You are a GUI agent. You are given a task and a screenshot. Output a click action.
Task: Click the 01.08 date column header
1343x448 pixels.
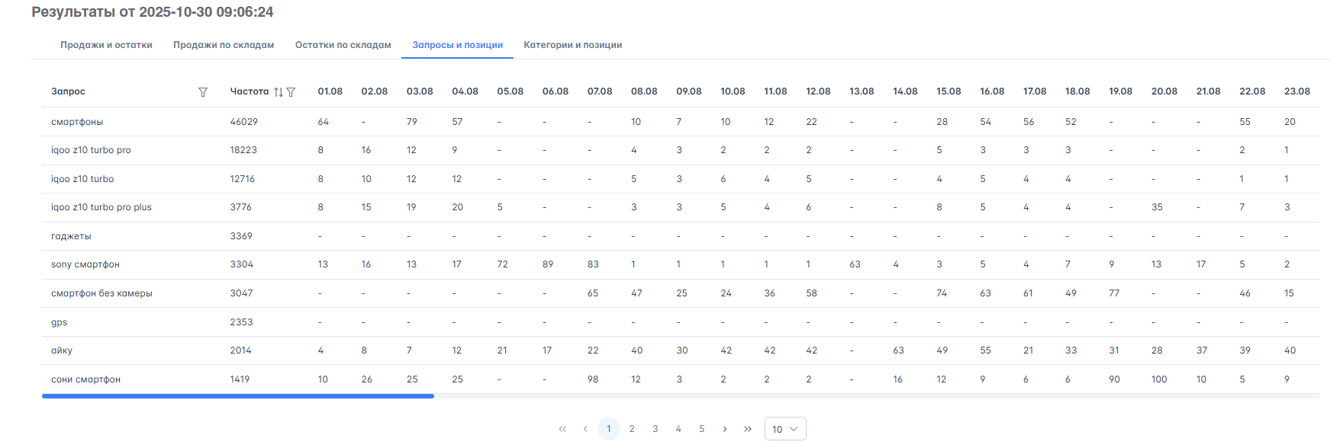click(x=330, y=91)
